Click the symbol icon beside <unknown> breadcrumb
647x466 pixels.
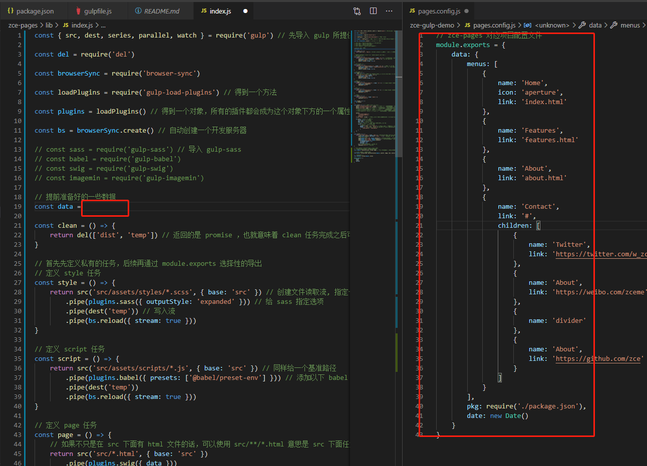point(528,25)
